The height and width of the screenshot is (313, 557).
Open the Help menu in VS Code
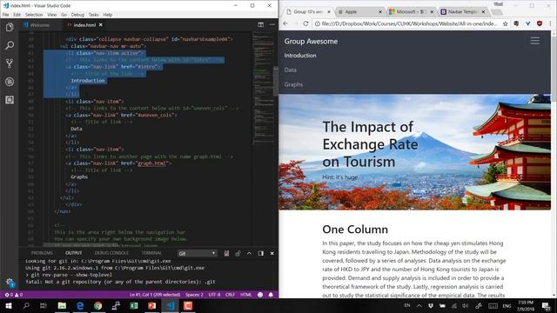pyautogui.click(x=108, y=15)
